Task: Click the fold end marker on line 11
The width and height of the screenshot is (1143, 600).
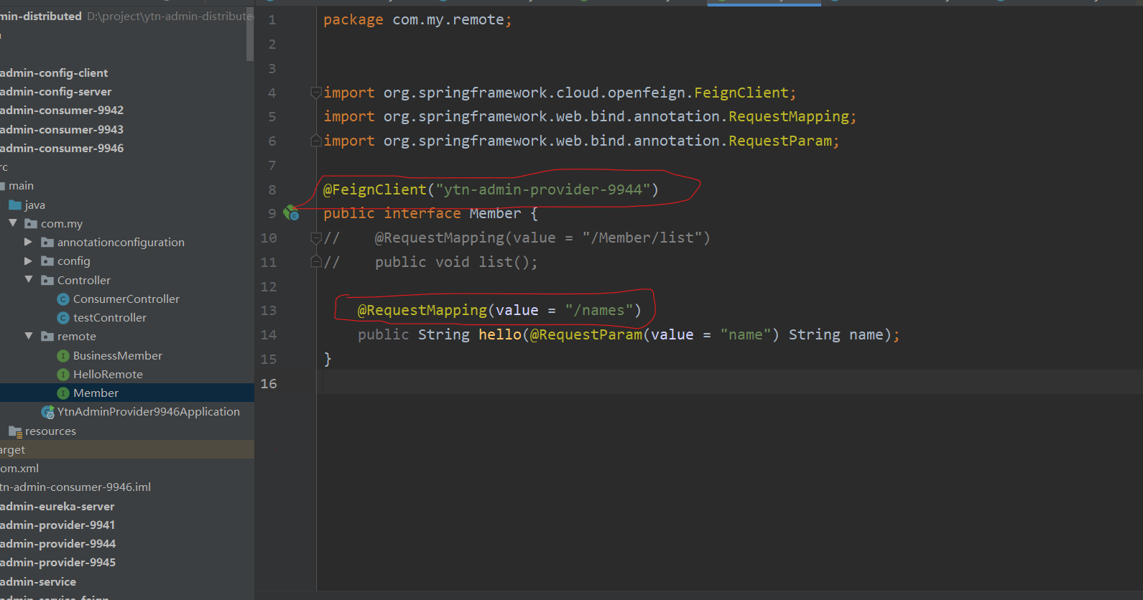Action: point(315,261)
